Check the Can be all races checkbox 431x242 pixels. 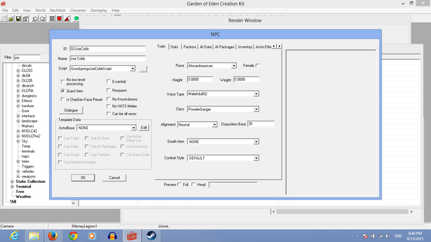(108, 114)
